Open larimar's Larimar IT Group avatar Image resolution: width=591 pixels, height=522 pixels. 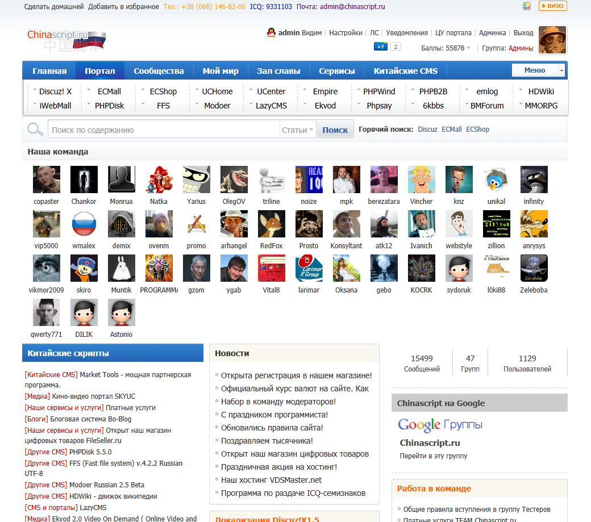[309, 268]
